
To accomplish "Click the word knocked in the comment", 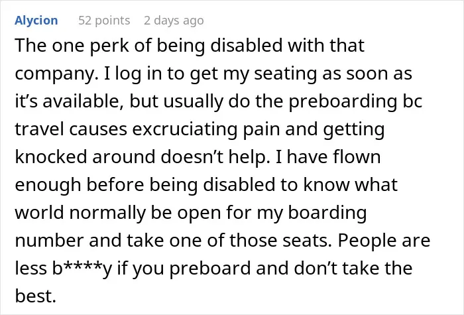I will tap(51, 157).
